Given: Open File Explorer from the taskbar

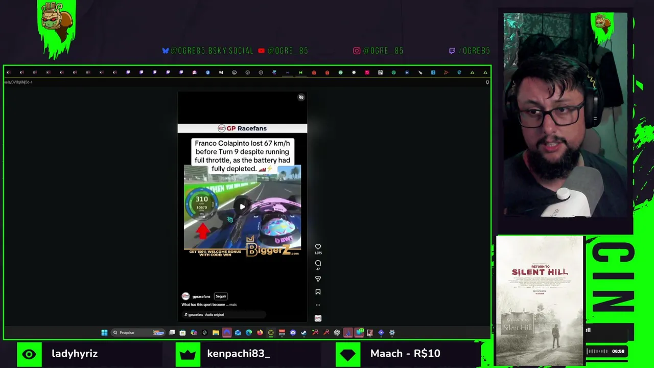Looking at the screenshot, I should coord(216,333).
